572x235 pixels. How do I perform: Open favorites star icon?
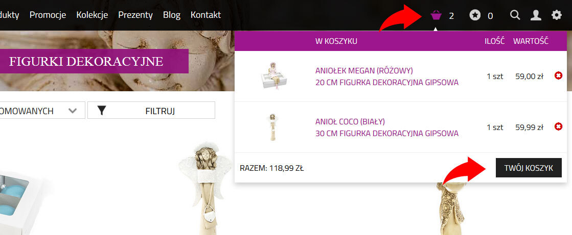tap(475, 15)
